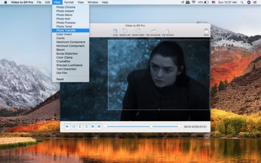
Task: Set end point with right bracket button
Action: tap(86, 127)
